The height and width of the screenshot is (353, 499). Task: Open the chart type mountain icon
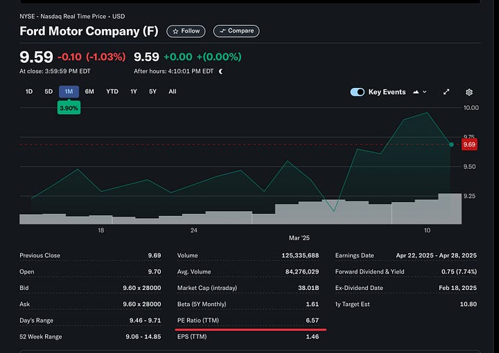click(416, 92)
